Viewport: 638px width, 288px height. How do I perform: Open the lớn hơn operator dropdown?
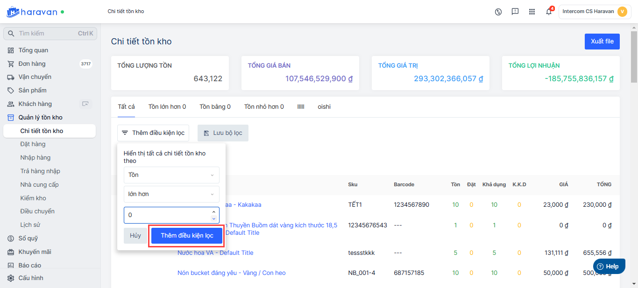point(171,194)
